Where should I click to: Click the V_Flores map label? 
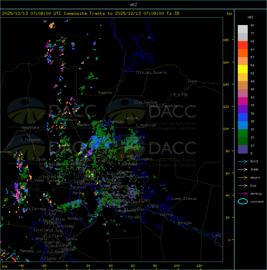coord(48,258)
